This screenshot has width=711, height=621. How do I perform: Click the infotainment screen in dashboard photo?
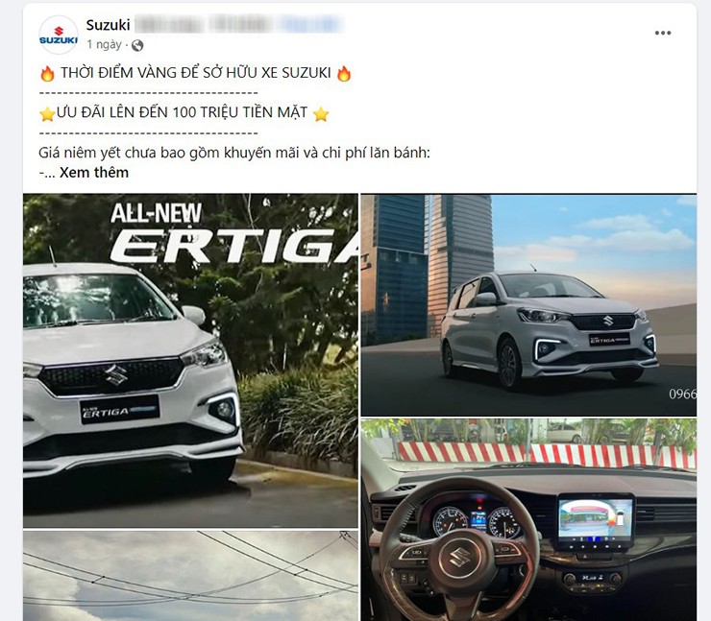[596, 519]
